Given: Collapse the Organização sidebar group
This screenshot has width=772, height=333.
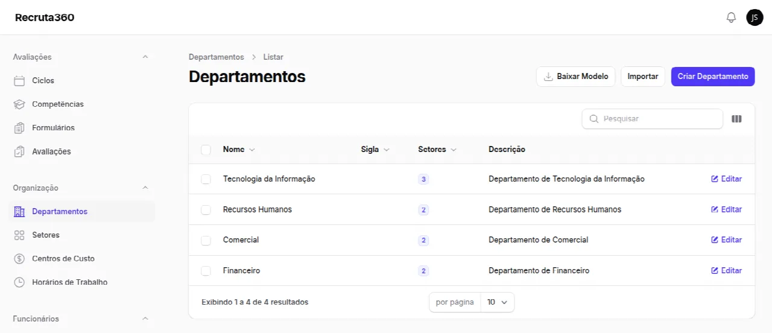Looking at the screenshot, I should (145, 188).
